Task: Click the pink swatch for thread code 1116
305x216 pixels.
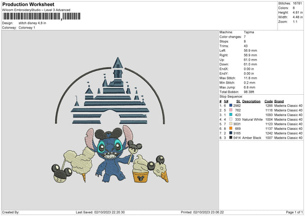Action: [231, 110]
